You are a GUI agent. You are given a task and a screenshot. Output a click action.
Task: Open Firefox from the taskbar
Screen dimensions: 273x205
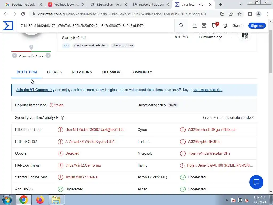(x=40, y=200)
